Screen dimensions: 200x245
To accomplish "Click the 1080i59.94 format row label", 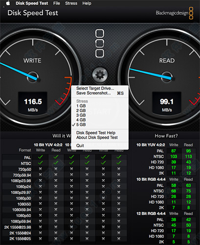I will point(22,210).
